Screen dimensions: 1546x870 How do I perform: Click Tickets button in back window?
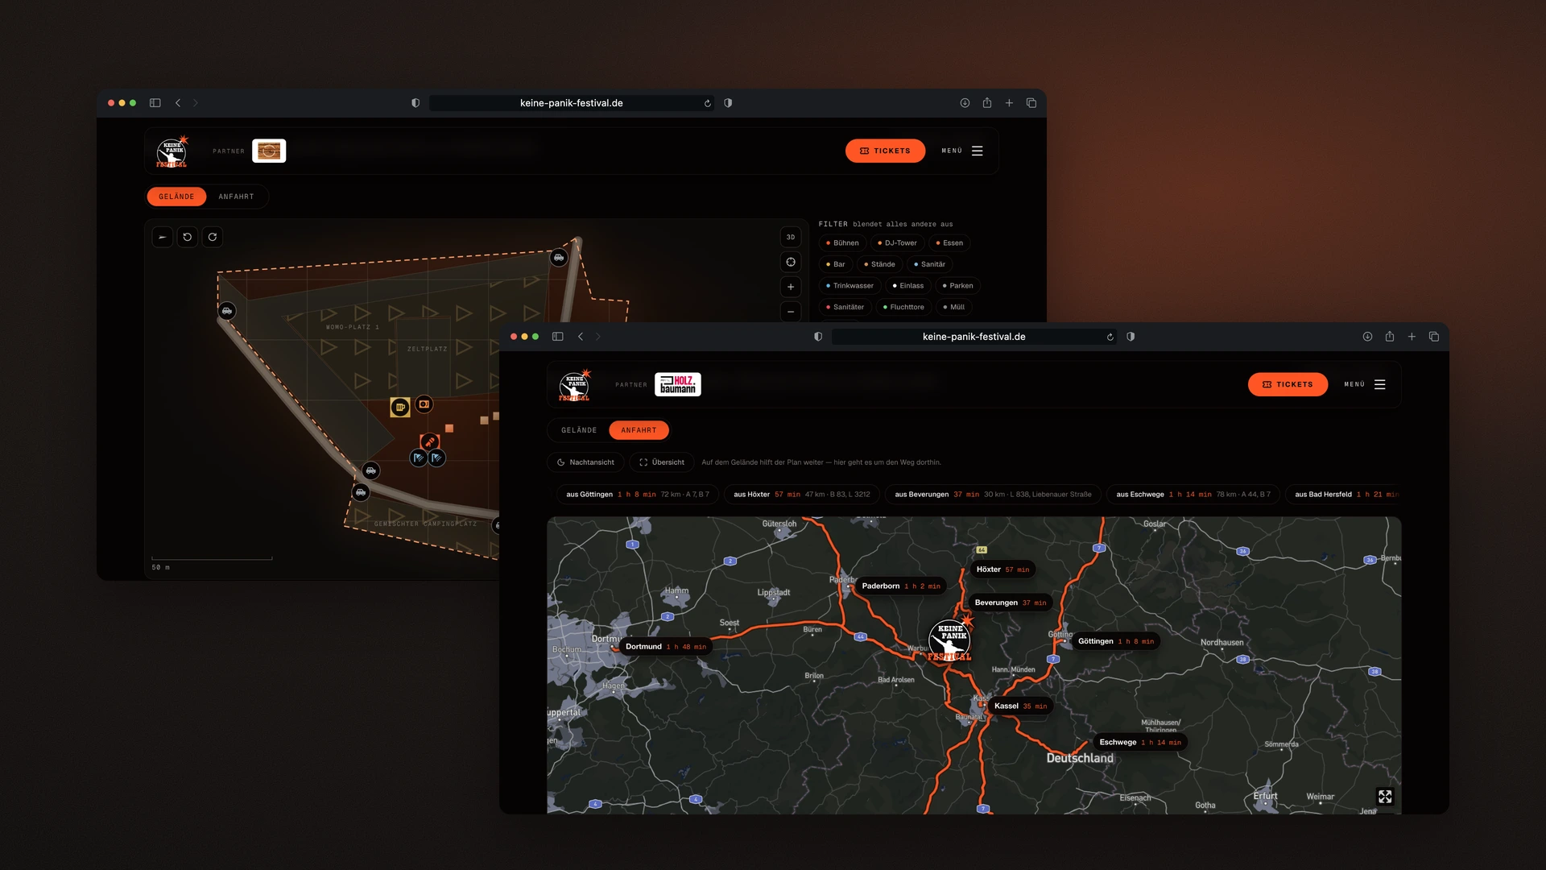click(885, 151)
